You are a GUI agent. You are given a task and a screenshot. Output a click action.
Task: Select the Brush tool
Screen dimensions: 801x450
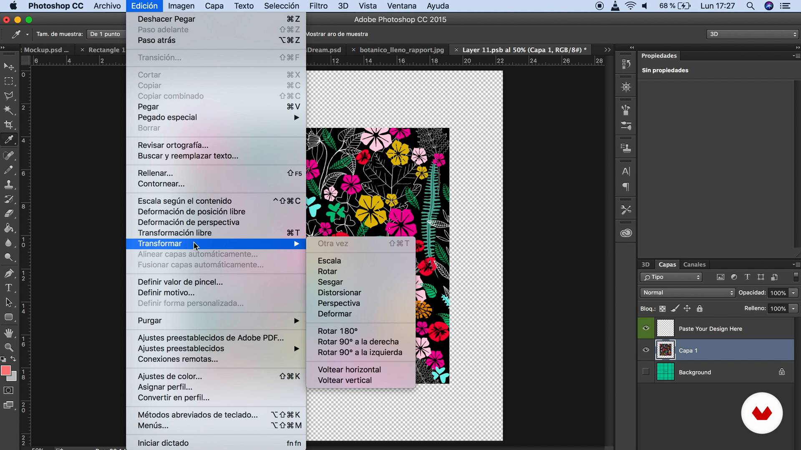[x=9, y=170]
